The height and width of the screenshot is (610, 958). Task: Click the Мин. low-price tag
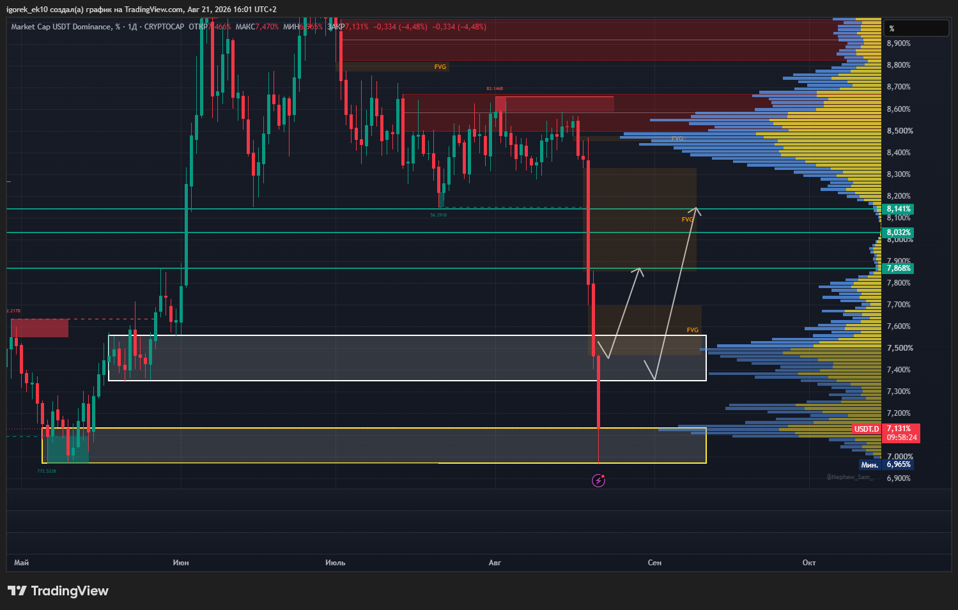[x=869, y=464]
